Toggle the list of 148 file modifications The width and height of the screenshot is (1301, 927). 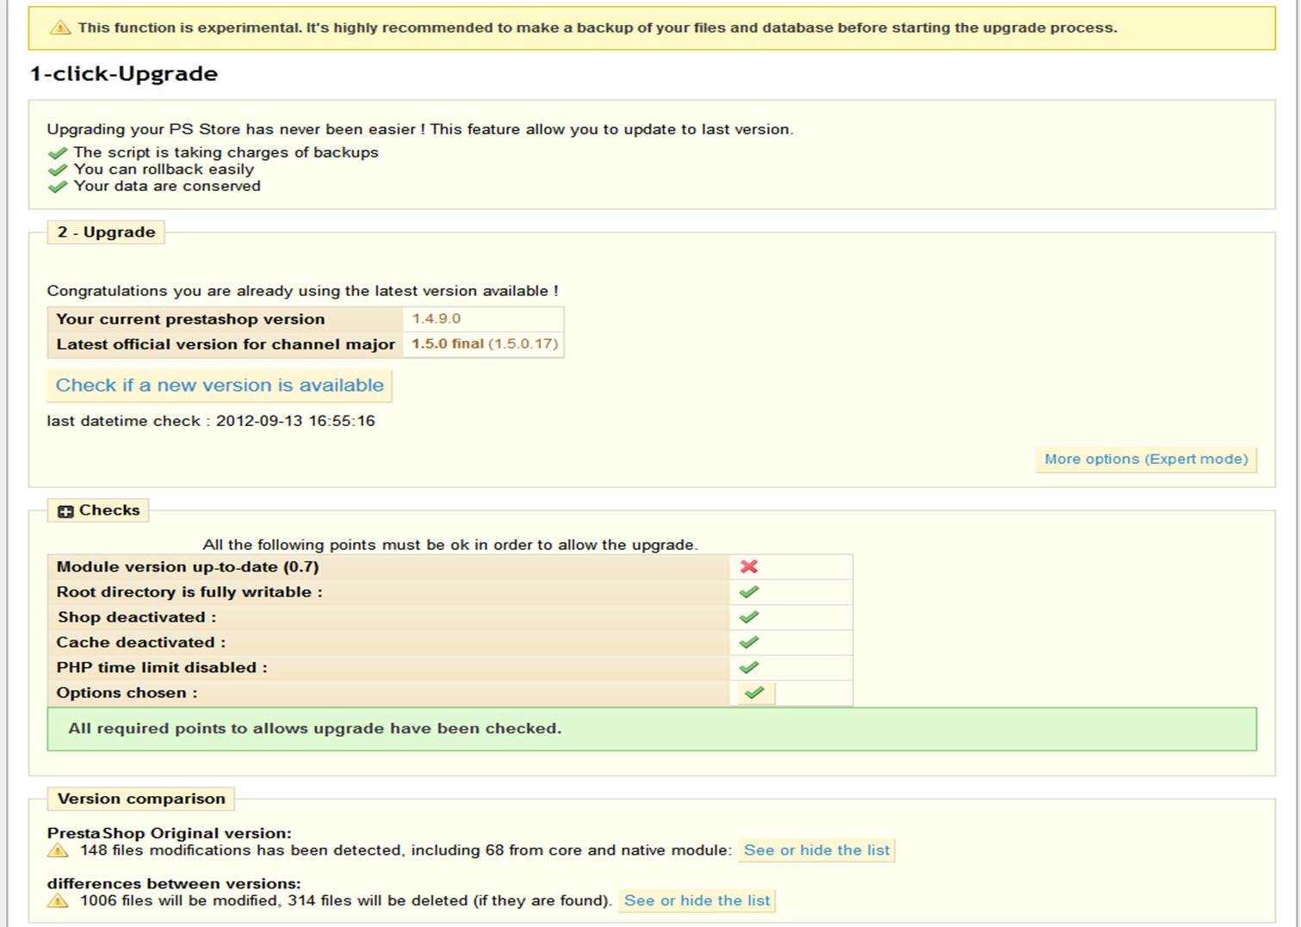(x=817, y=850)
